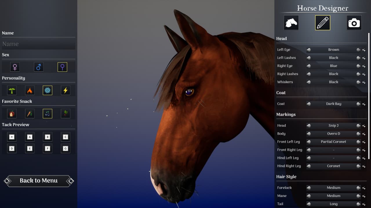Click the Name input field
This screenshot has height=208, width=371.
pyautogui.click(x=38, y=44)
